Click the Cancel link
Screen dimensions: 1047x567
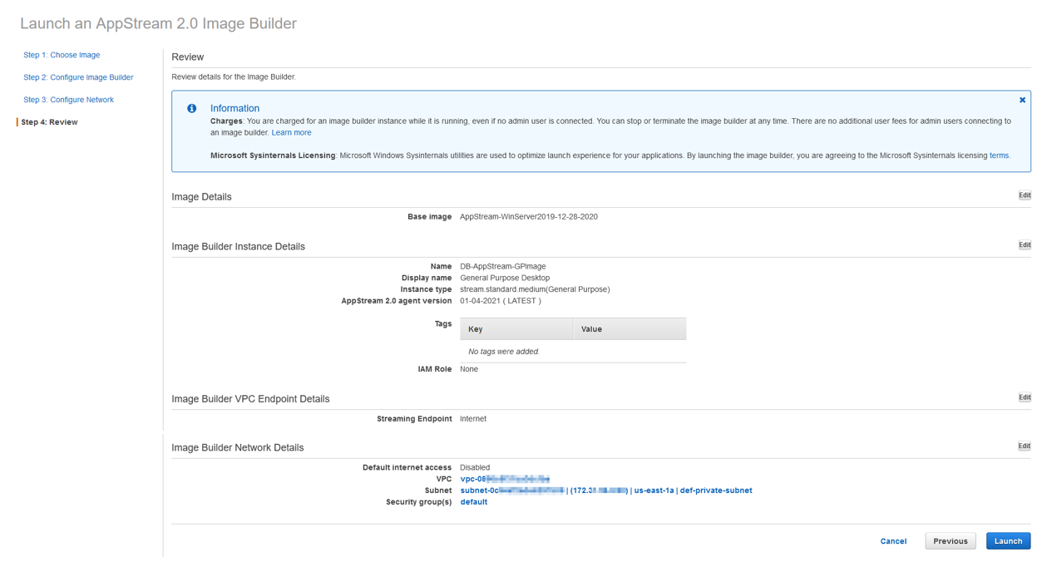pyautogui.click(x=893, y=540)
